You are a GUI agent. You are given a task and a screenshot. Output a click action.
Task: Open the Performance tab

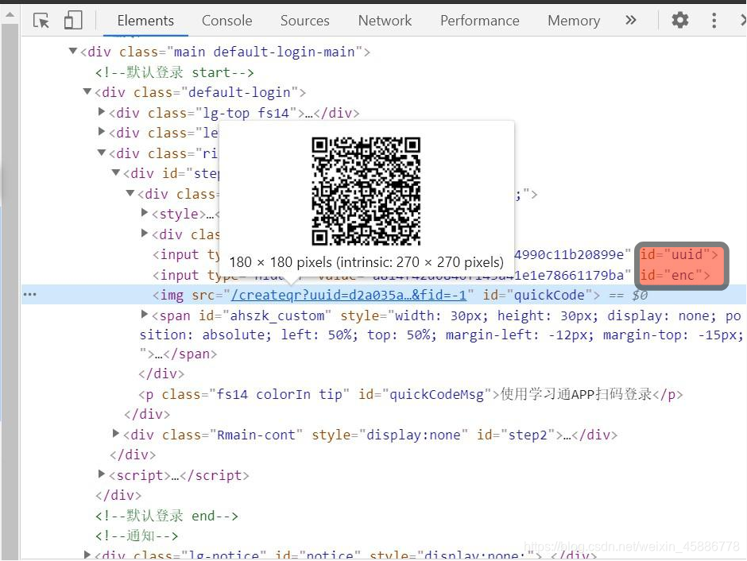[x=480, y=21]
